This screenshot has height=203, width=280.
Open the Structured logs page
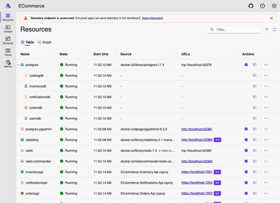pos(8,41)
